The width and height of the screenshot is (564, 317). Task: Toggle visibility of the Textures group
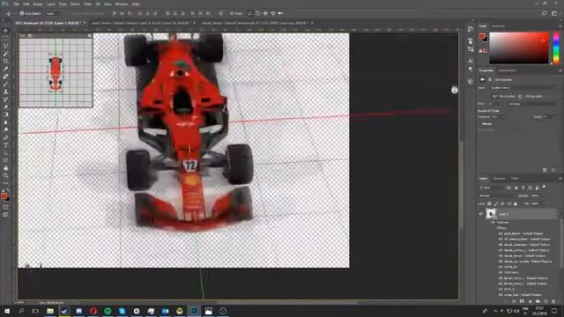click(x=493, y=223)
